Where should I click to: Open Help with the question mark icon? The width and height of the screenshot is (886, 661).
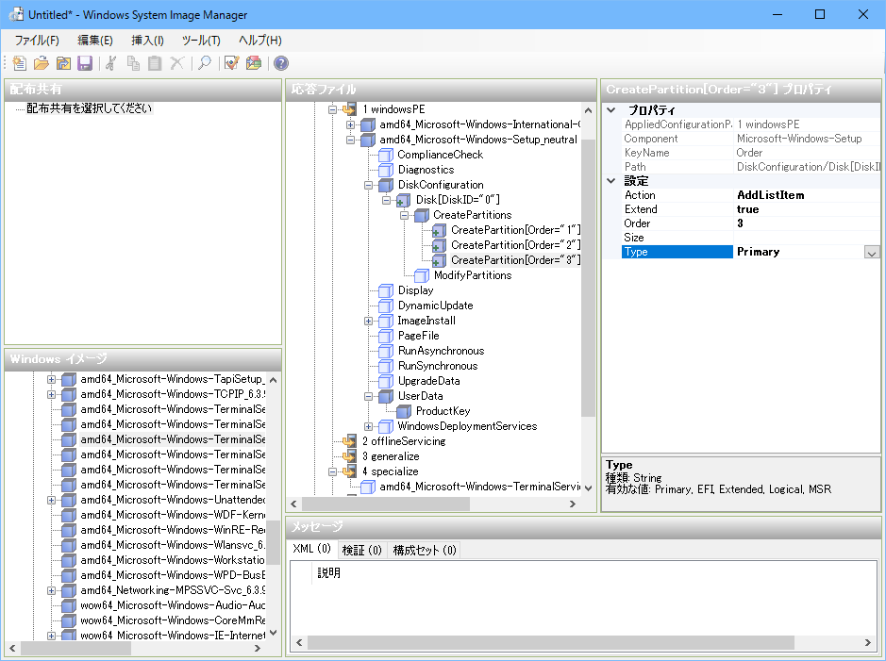tap(281, 63)
